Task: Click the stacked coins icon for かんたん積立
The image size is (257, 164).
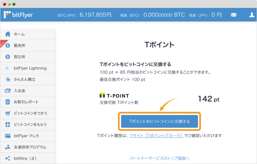Action: [8, 79]
